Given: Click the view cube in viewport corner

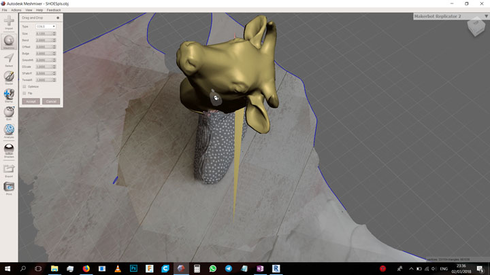Looking at the screenshot, I should (476, 27).
